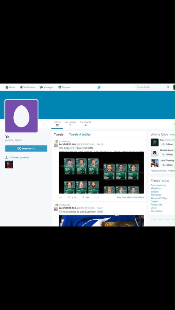Open the Feb 7 tweet timestamp
Screen dimensions: 175x310
coord(99,208)
